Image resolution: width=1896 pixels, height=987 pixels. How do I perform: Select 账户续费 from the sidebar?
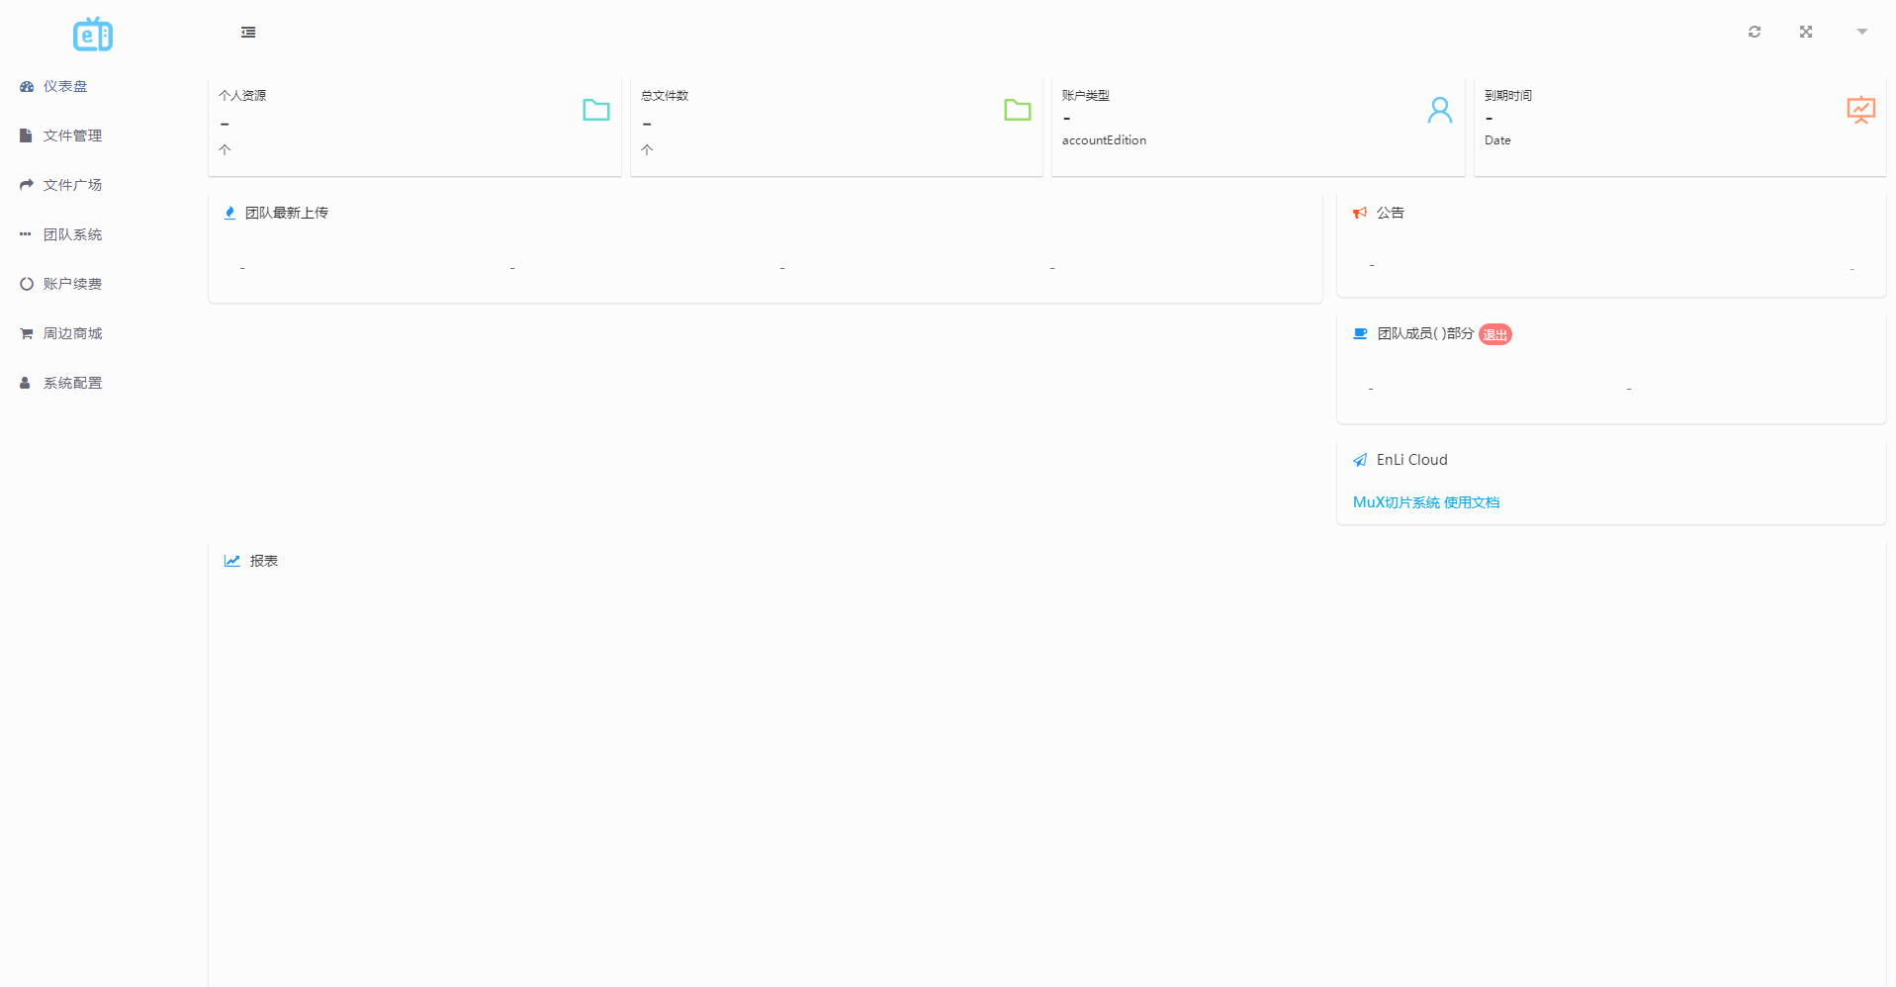click(71, 284)
